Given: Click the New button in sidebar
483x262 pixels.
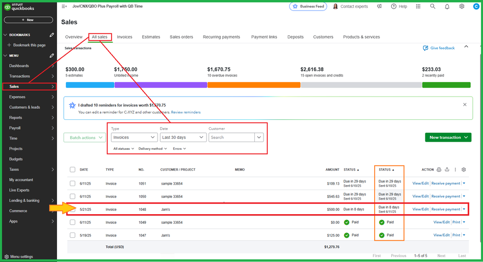Looking at the screenshot, I should tap(29, 20).
